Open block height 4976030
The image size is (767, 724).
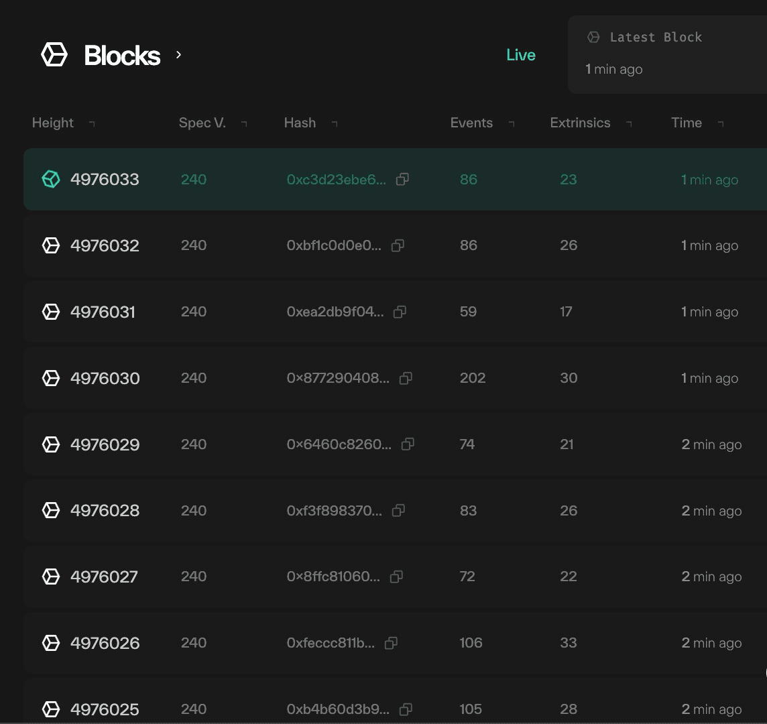tap(105, 378)
